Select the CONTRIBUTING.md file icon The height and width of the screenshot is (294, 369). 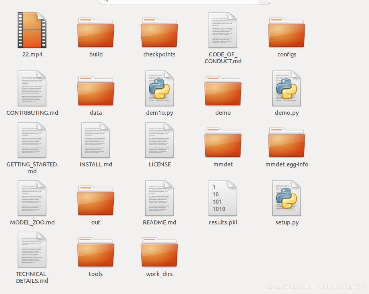[x=32, y=88]
